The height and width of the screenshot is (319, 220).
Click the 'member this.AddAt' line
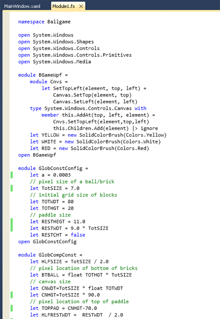(98, 115)
